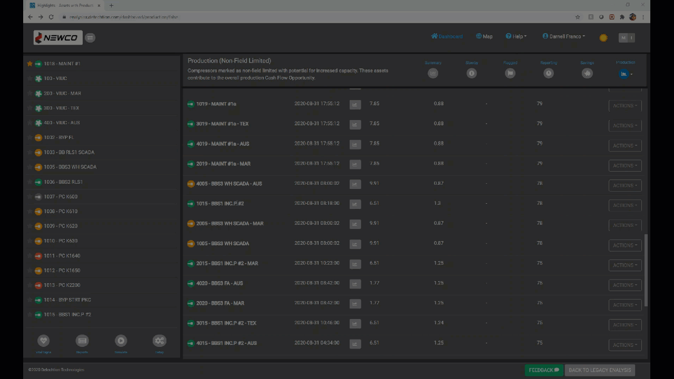Open chart icon for 4020 - BBS3 FA - AUS
This screenshot has height=379, width=674.
point(355,284)
